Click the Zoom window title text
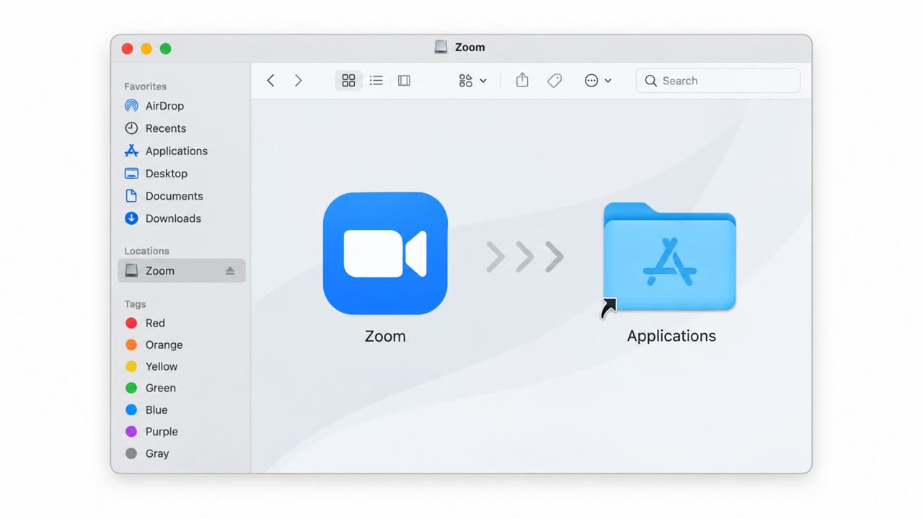The height and width of the screenshot is (519, 923). [x=469, y=48]
